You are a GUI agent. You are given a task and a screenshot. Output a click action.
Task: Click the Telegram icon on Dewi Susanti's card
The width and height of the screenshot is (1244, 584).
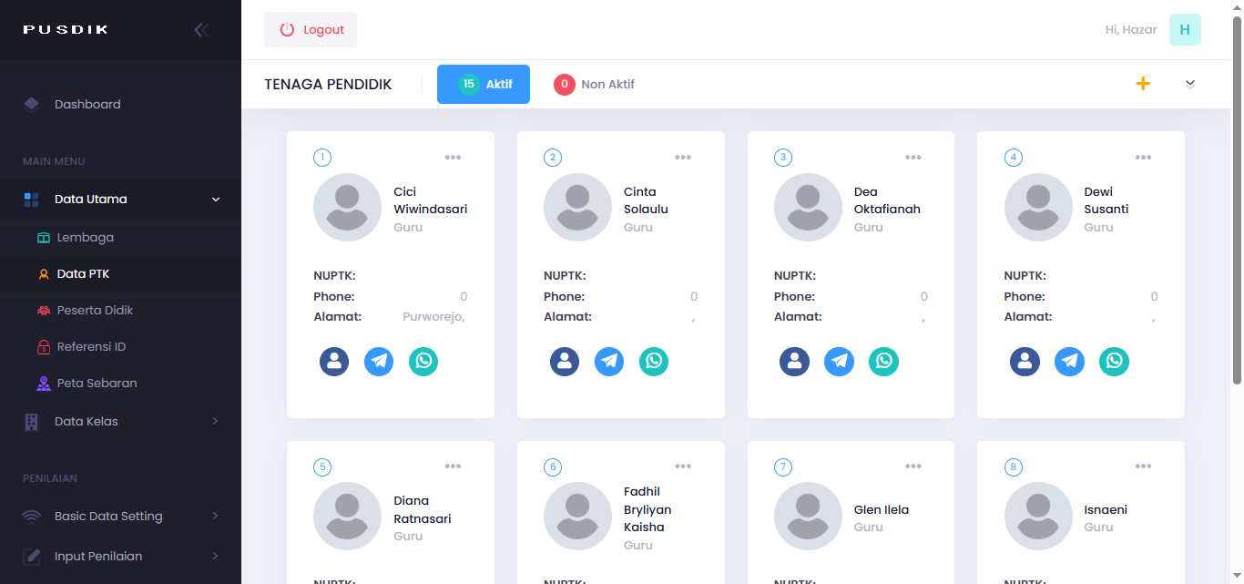click(1069, 362)
